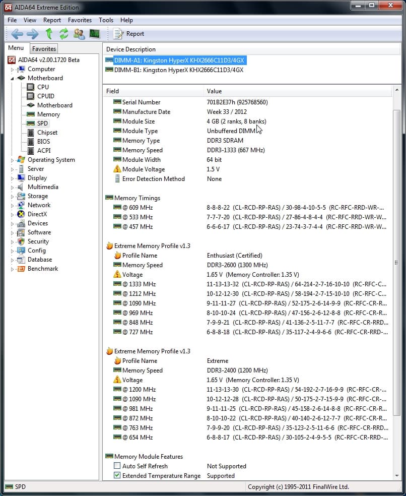Click the Devices category icon
This screenshot has height=496, width=406.
tap(21, 223)
